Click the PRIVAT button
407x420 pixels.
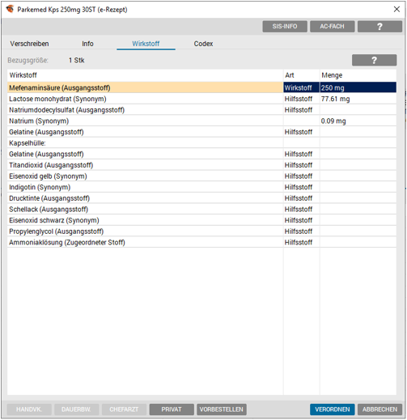click(172, 409)
